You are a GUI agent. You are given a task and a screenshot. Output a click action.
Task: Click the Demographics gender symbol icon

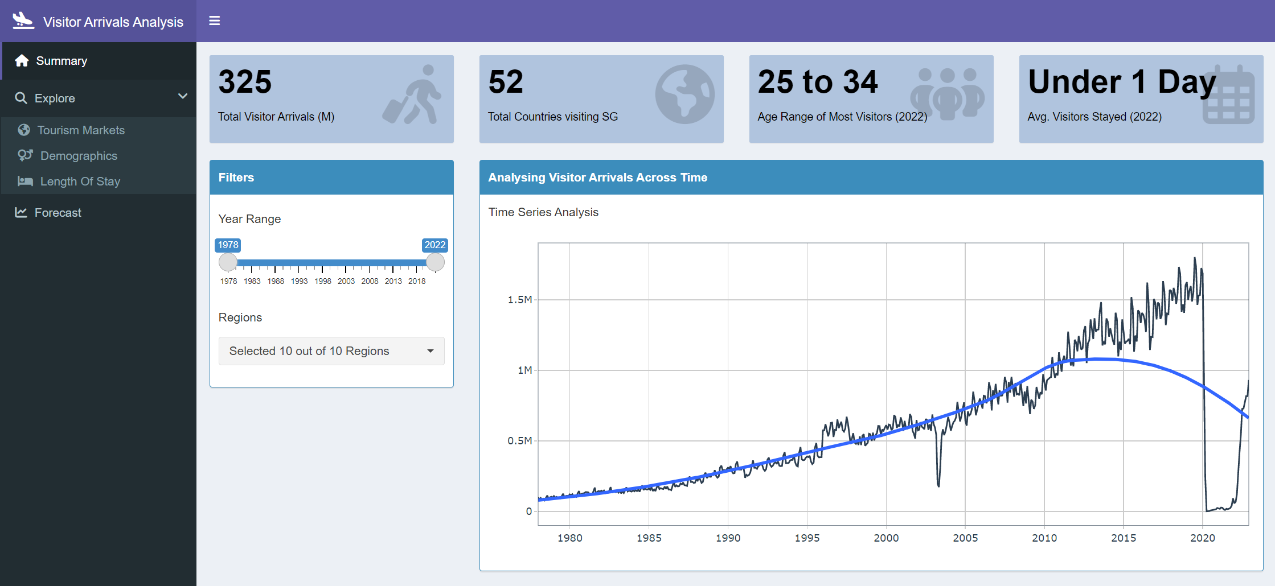point(25,155)
